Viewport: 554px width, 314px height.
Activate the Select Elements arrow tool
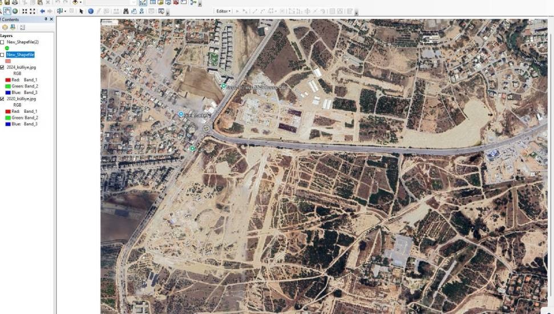point(82,11)
